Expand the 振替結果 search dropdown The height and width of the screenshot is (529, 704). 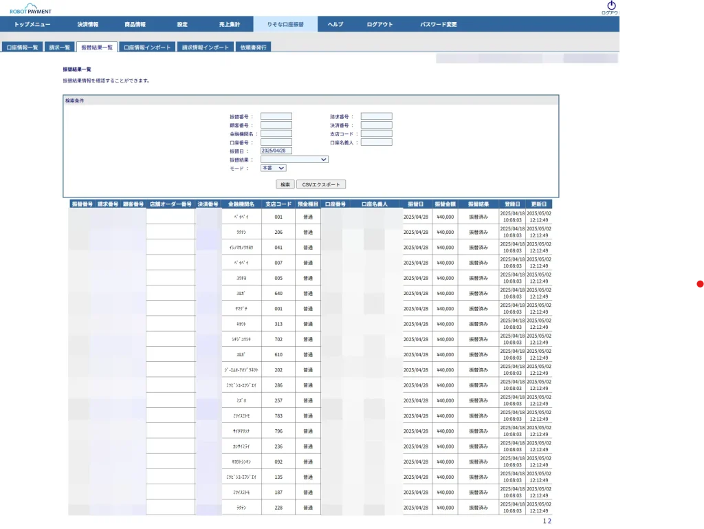(294, 160)
